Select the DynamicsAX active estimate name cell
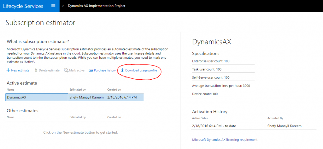Image resolution: width=323 pixels, height=149 pixels. point(37,97)
